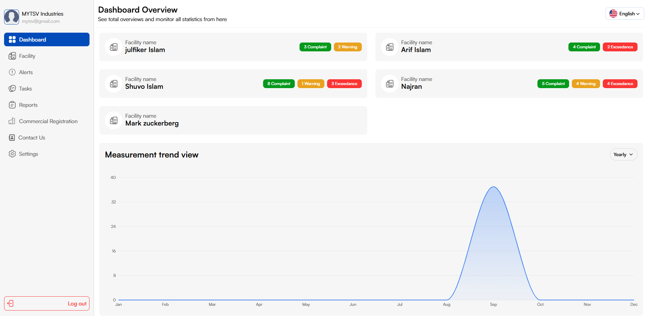
Task: Click the Alerts exclamation icon
Action: coord(12,72)
